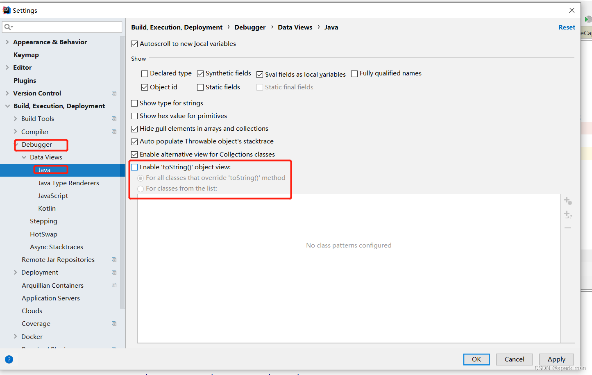This screenshot has width=592, height=375.
Task: Click the add class pattern plus icon
Action: tap(568, 201)
